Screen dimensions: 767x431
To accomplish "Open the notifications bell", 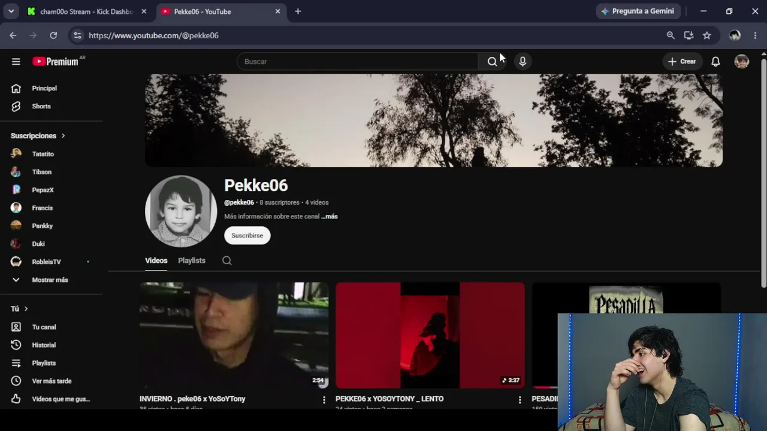I will tap(715, 62).
